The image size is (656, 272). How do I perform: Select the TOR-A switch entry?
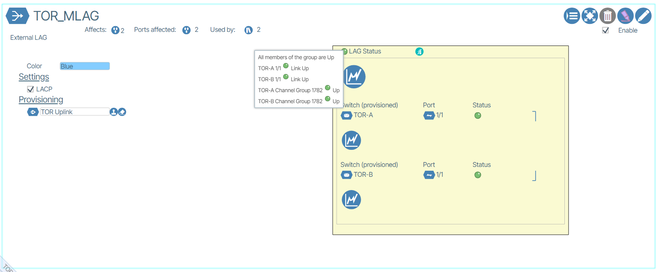363,115
